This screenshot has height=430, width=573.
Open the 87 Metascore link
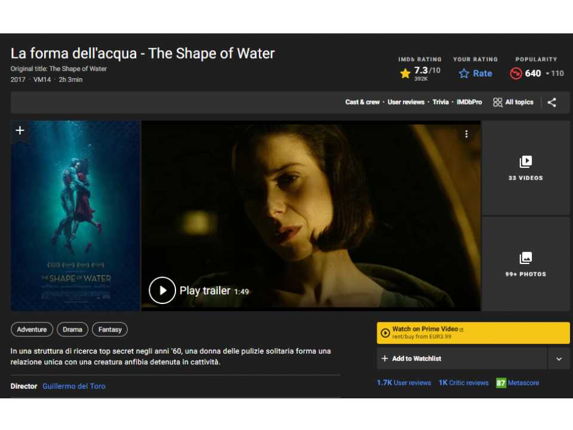pos(517,383)
